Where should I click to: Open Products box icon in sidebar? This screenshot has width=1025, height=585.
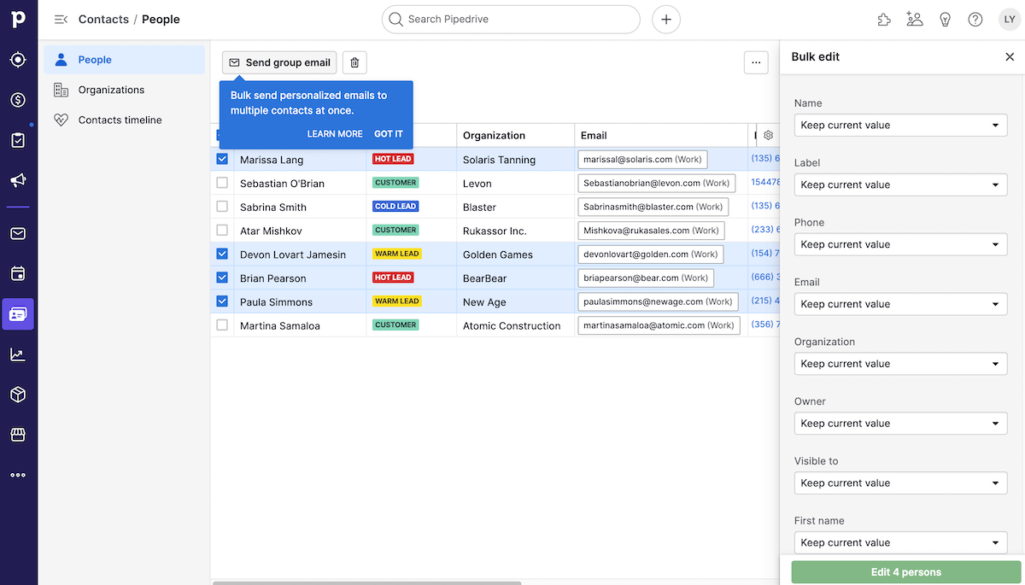pos(18,395)
